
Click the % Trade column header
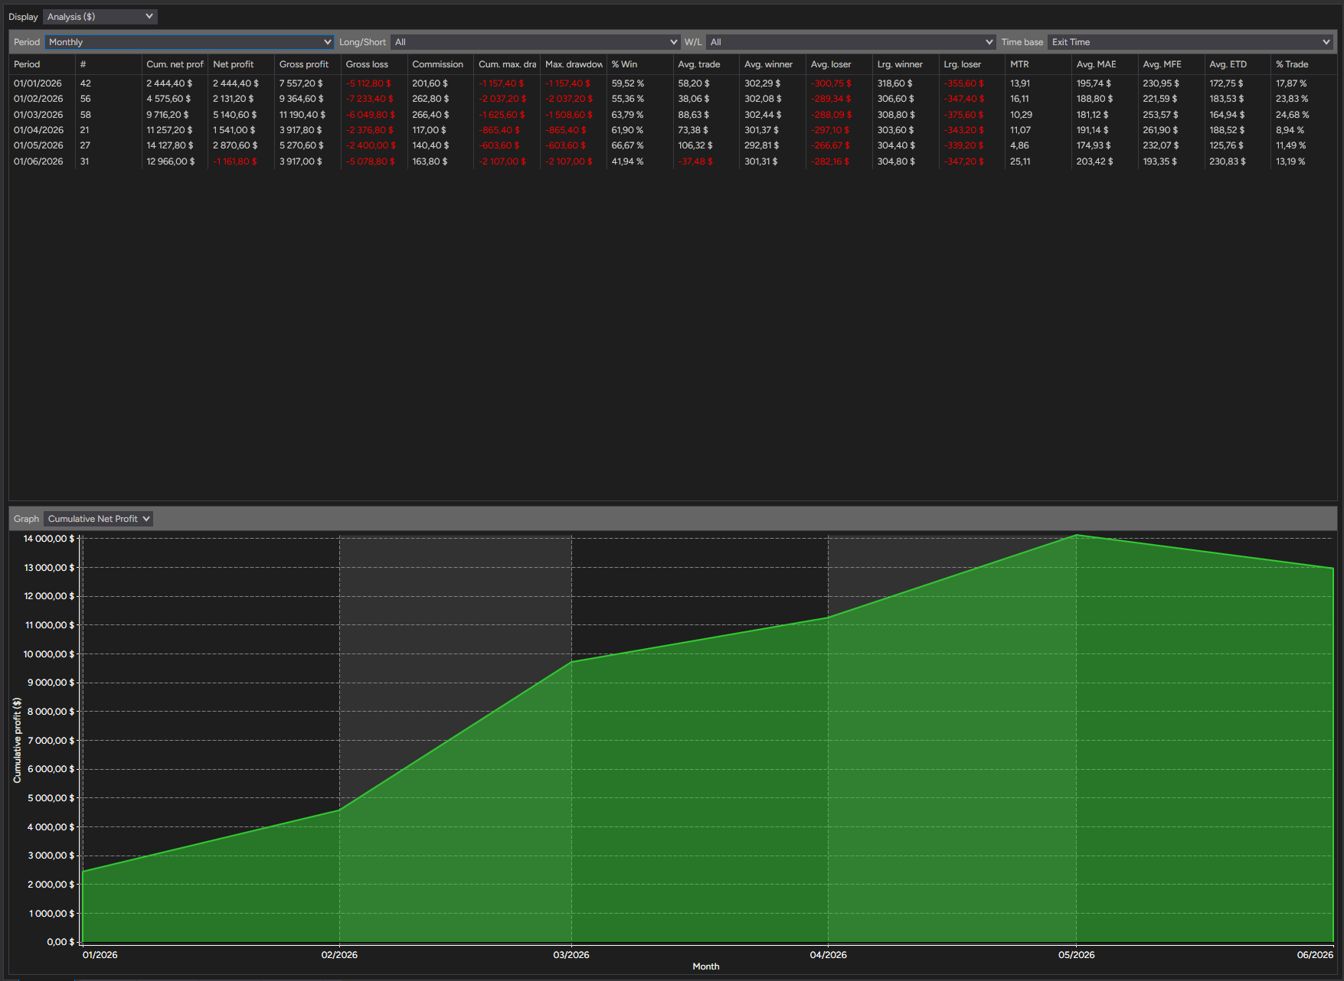1303,64
